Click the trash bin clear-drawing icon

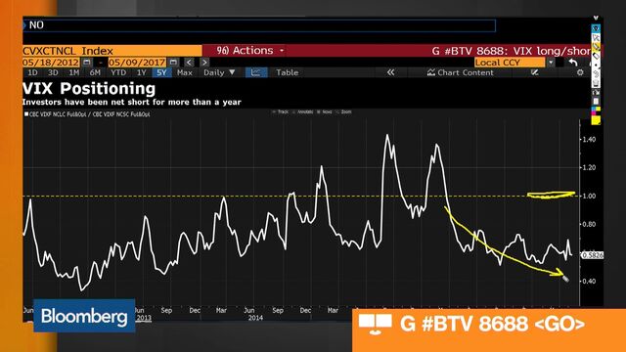tap(596, 82)
